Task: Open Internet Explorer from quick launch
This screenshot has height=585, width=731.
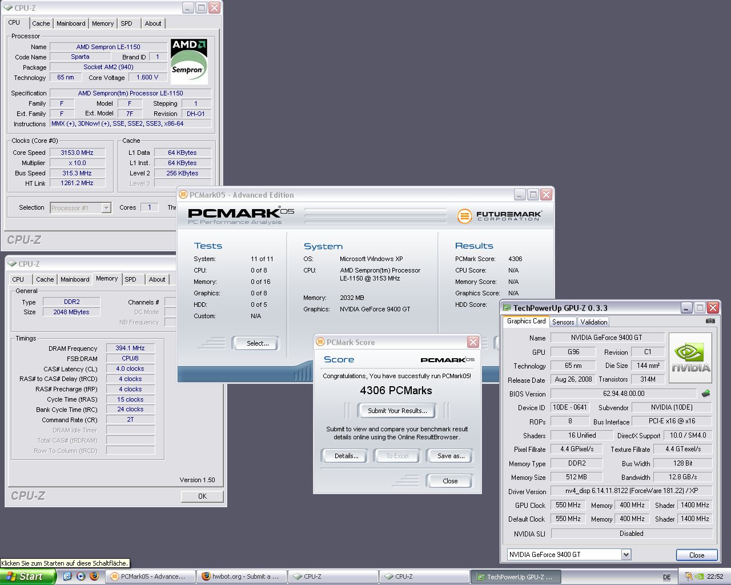Action: coord(67,576)
